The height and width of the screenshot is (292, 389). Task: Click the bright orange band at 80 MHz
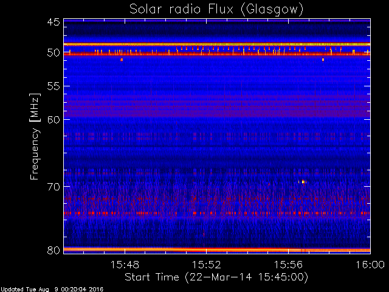coord(217,249)
